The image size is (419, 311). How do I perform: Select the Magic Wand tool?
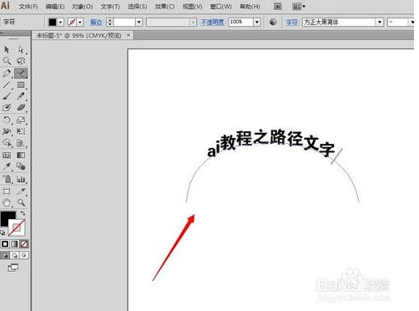click(x=7, y=61)
